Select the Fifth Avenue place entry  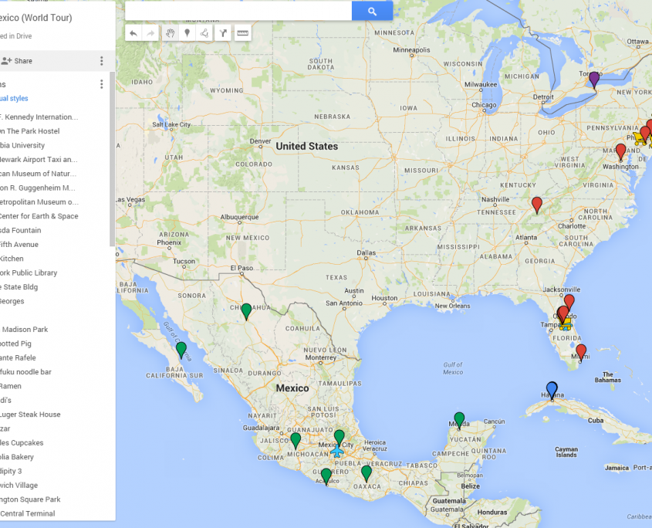tap(19, 244)
